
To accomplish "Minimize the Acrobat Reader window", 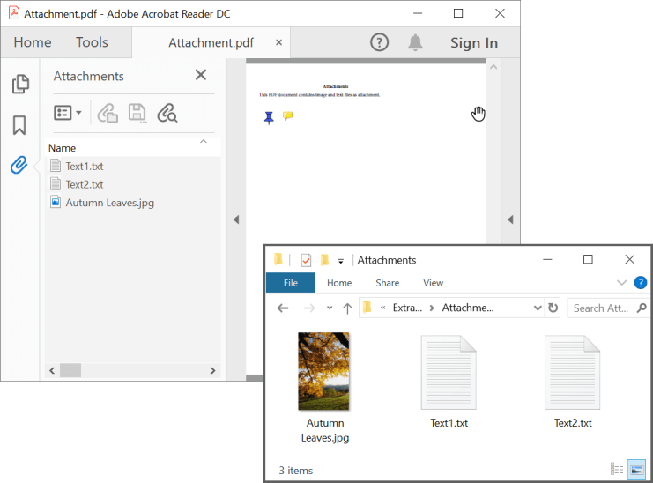I will pos(418,13).
